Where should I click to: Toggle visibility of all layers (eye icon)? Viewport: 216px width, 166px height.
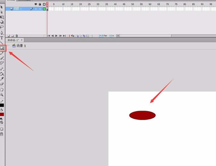coord(36,4)
